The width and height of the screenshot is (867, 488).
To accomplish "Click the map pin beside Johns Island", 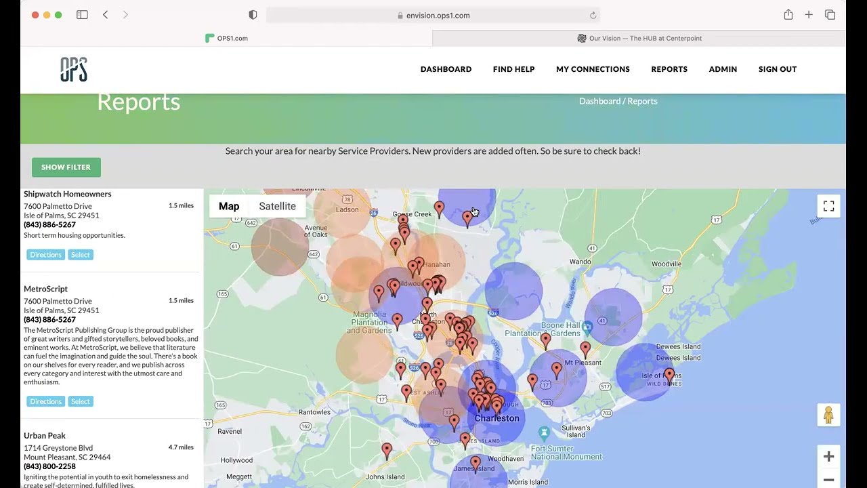I will click(387, 451).
